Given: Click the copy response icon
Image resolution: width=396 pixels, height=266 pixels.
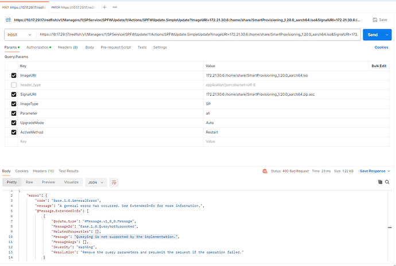Looking at the screenshot, I should click(379, 182).
